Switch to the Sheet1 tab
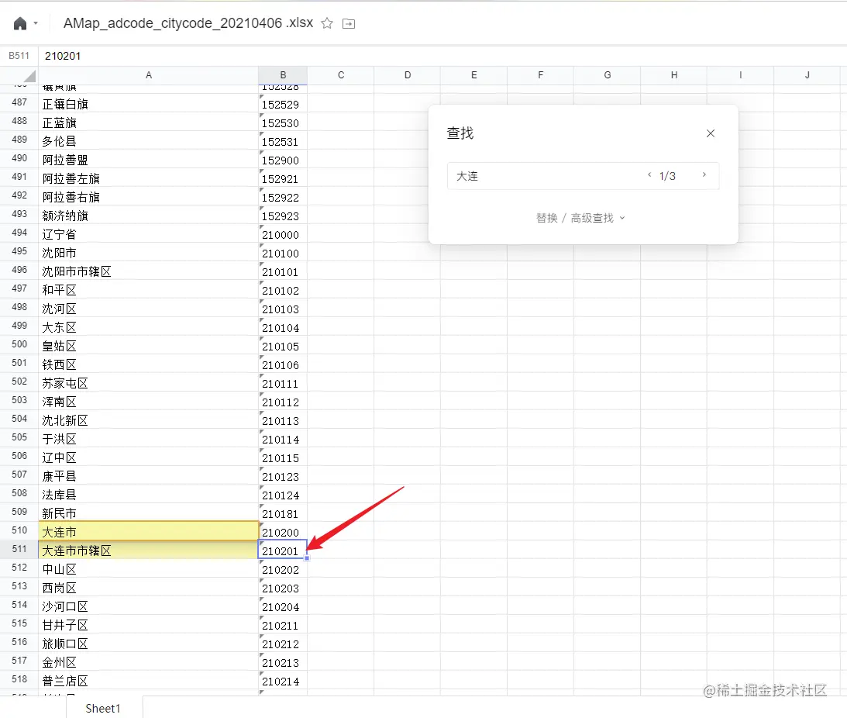The image size is (847, 718). click(x=103, y=708)
